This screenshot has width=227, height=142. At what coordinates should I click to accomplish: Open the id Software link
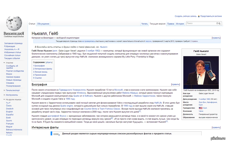[x=88, y=96]
